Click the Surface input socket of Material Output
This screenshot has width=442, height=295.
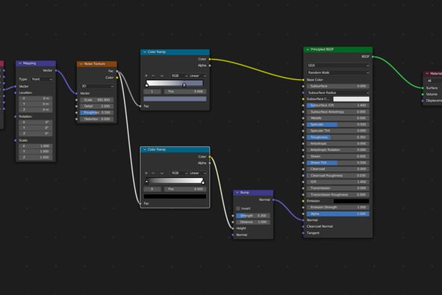[423, 88]
